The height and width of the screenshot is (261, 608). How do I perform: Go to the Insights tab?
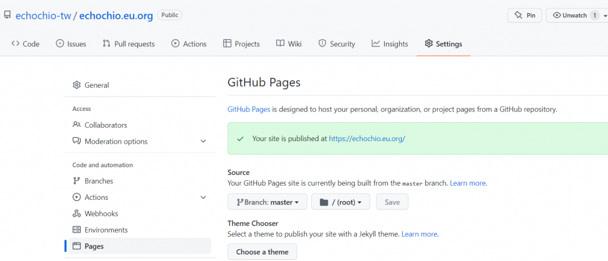click(389, 44)
